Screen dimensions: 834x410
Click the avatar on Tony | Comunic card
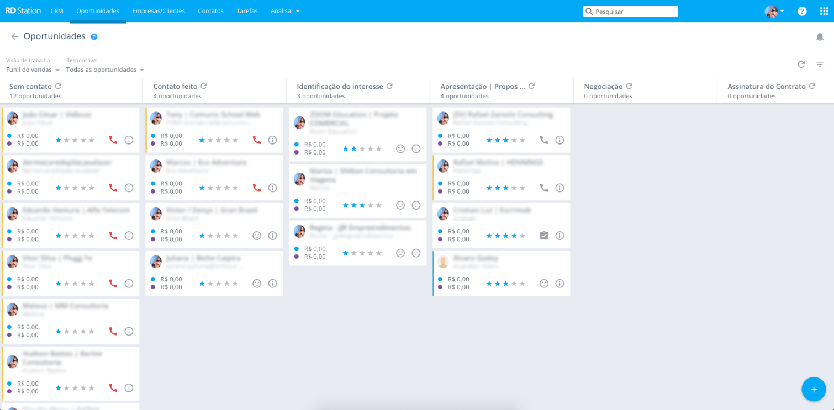[156, 118]
